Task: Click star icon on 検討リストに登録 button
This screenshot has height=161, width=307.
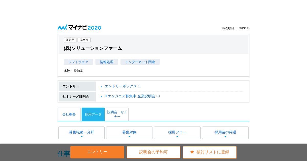Action: 192,152
